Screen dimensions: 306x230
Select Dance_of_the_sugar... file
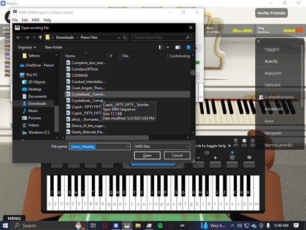tap(86, 126)
